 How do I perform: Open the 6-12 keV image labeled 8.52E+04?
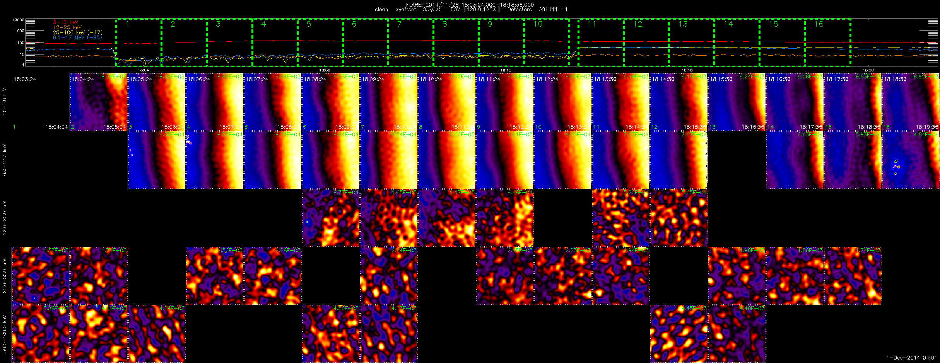click(215, 160)
